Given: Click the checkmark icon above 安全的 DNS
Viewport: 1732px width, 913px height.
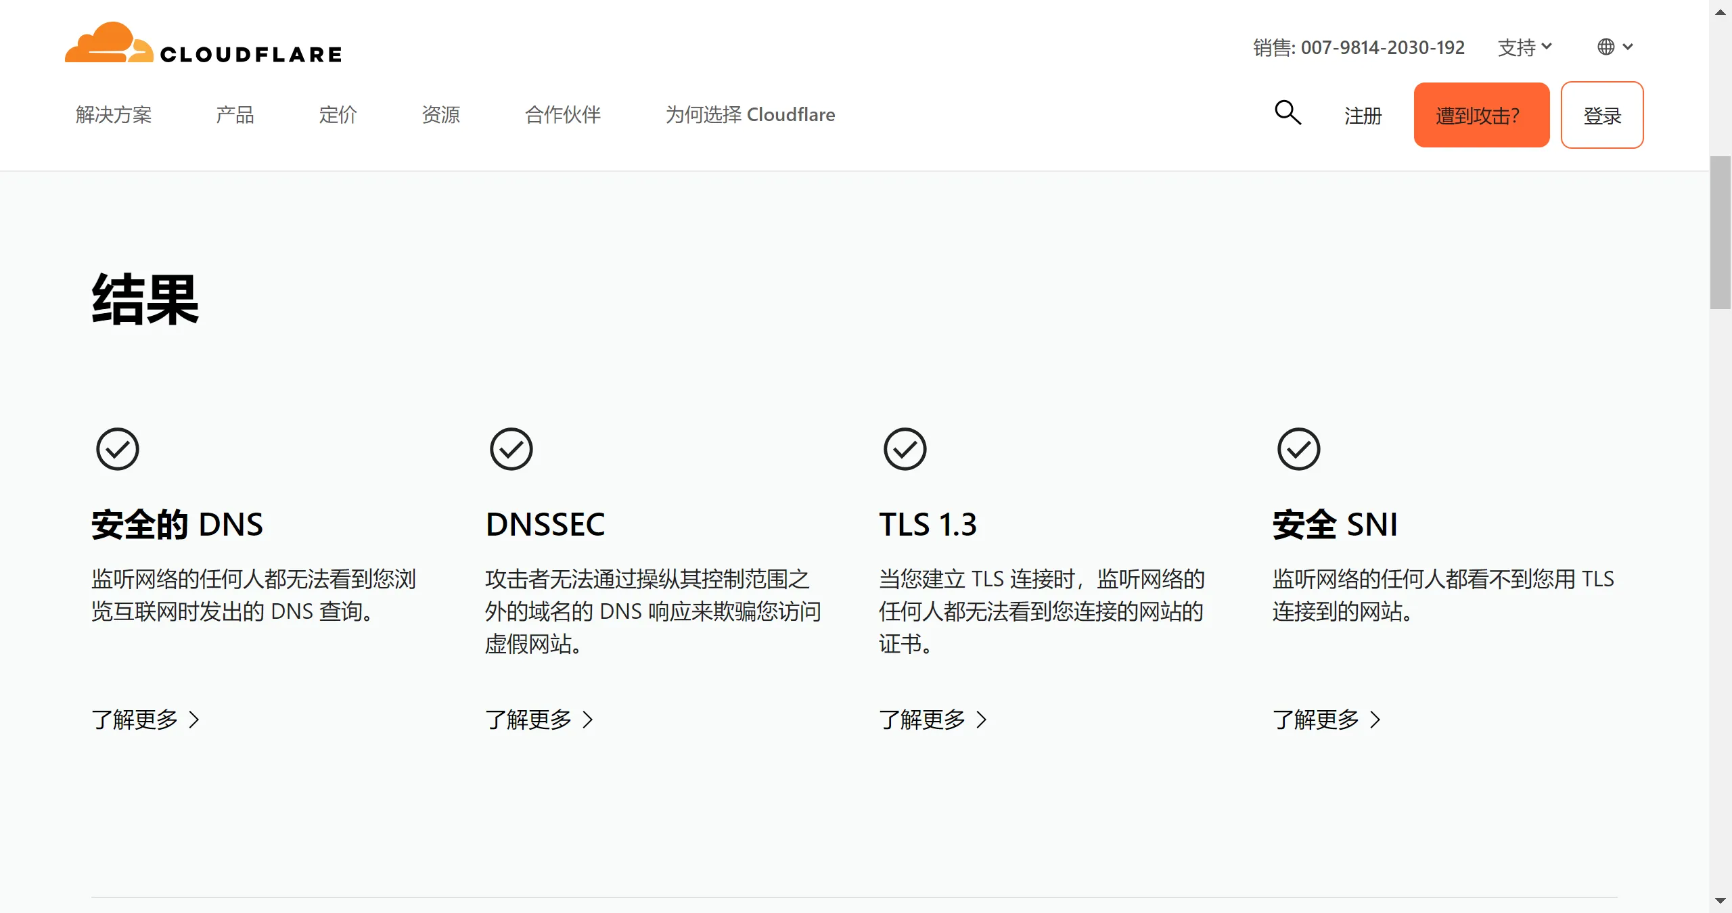Looking at the screenshot, I should [x=117, y=448].
